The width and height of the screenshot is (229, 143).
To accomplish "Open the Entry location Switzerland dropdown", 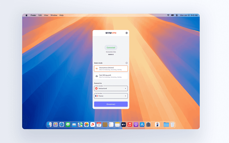I will (x=111, y=89).
